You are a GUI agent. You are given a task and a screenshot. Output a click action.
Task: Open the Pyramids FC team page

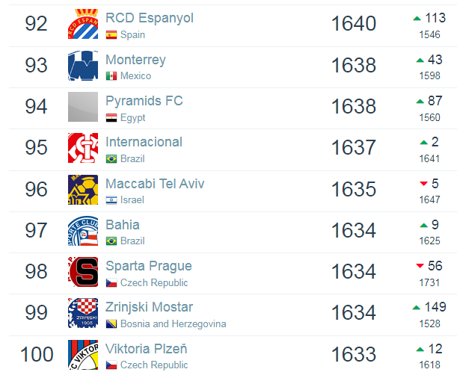pos(144,101)
